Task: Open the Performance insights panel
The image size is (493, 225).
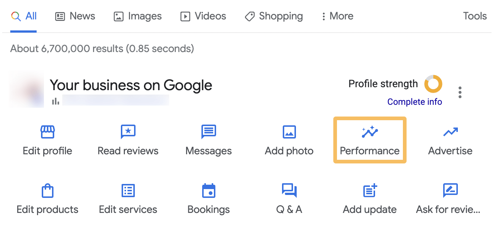Action: [x=370, y=140]
